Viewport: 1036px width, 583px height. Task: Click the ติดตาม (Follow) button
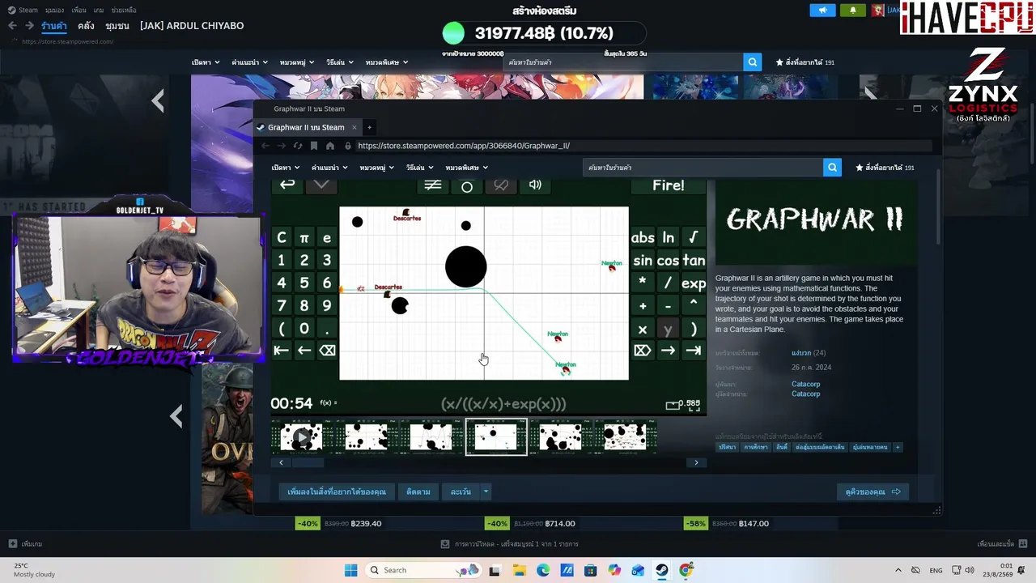tap(418, 492)
